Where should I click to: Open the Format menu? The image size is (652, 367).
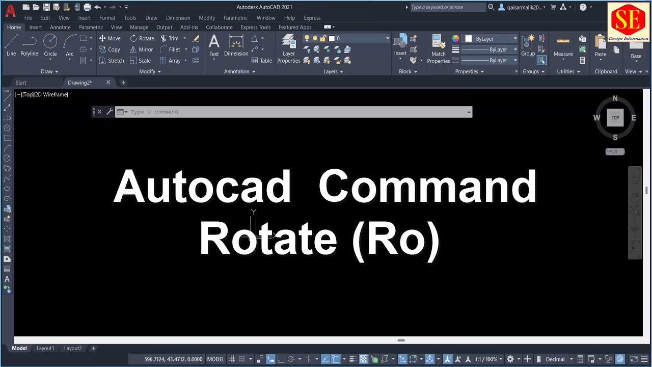[x=107, y=18]
